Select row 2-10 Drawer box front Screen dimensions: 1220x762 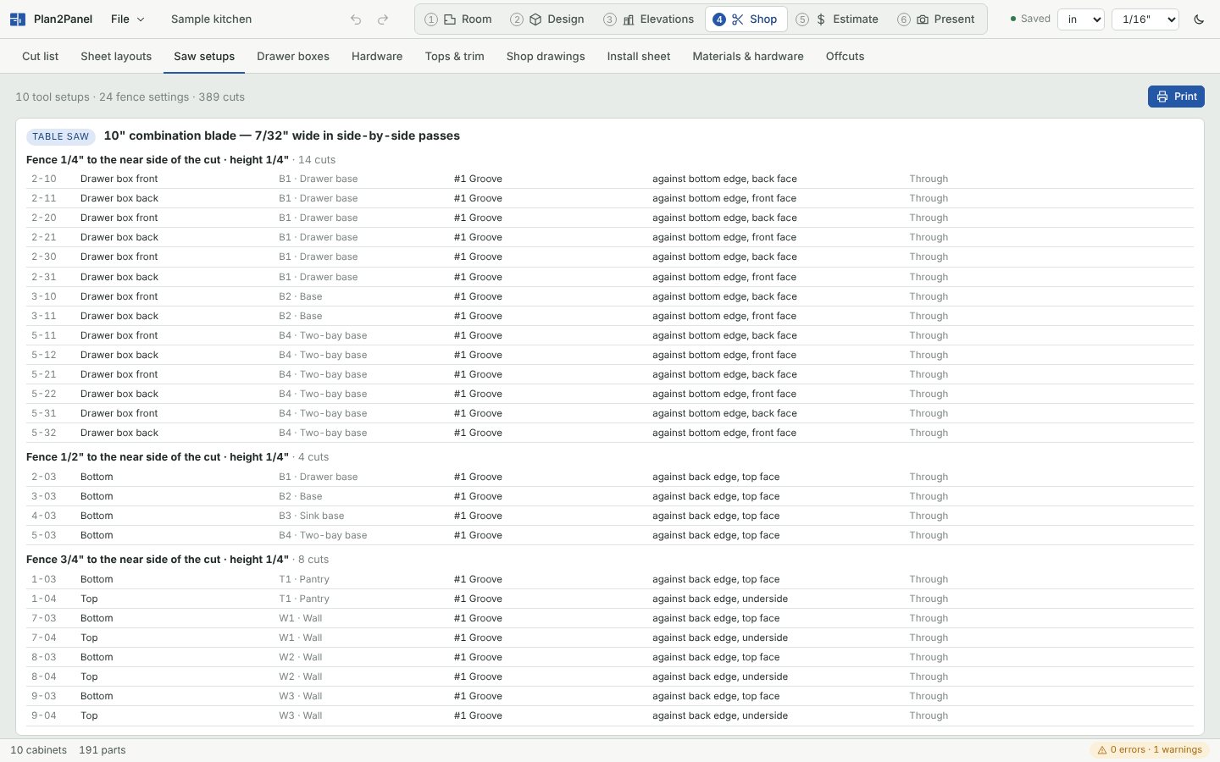[610, 179]
